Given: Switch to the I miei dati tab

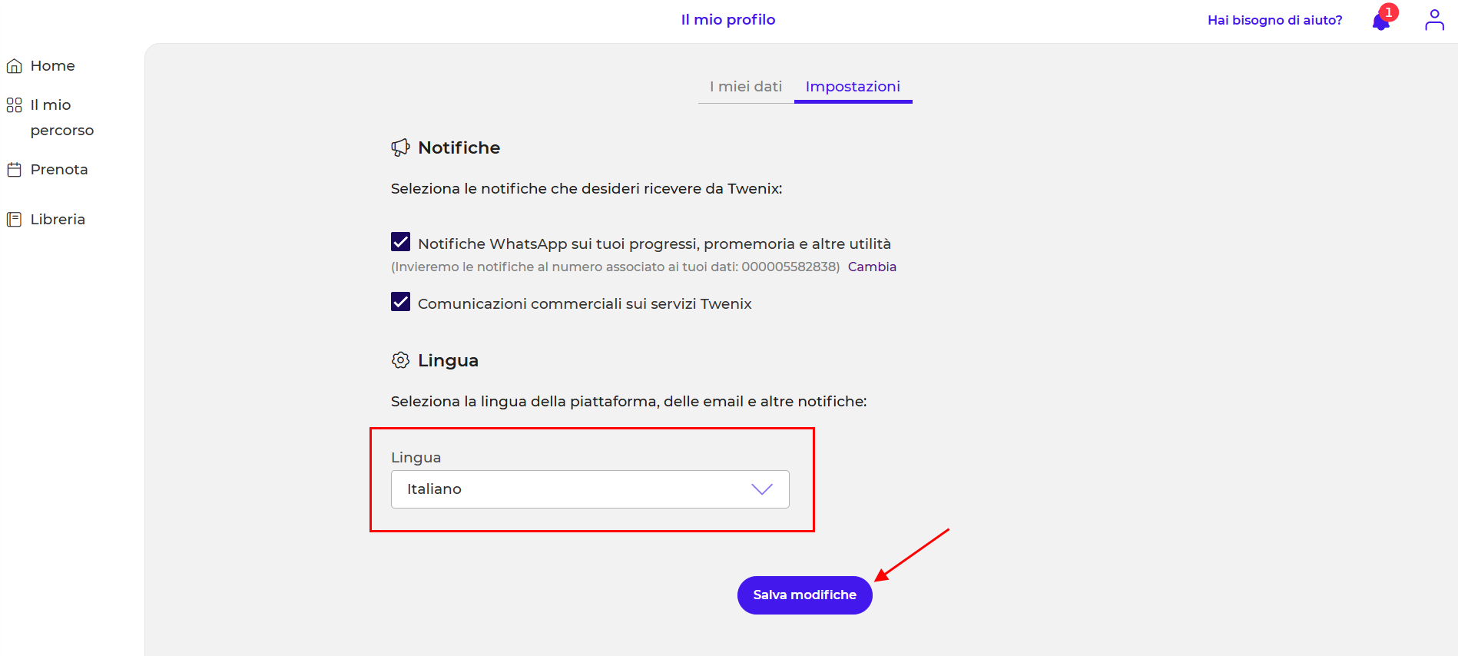Looking at the screenshot, I should [x=745, y=87].
